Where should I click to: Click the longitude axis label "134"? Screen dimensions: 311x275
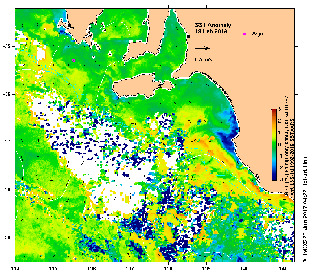point(15,270)
